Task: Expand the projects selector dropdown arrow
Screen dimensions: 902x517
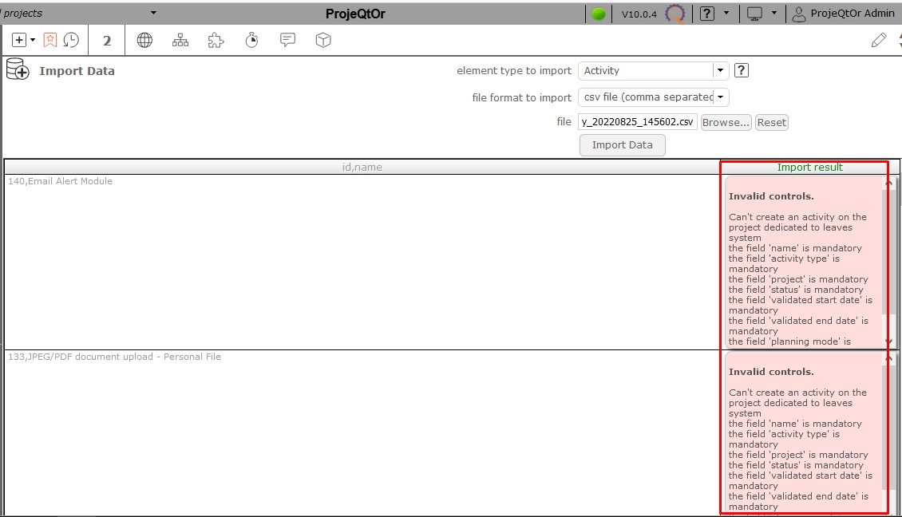Action: pyautogui.click(x=153, y=13)
